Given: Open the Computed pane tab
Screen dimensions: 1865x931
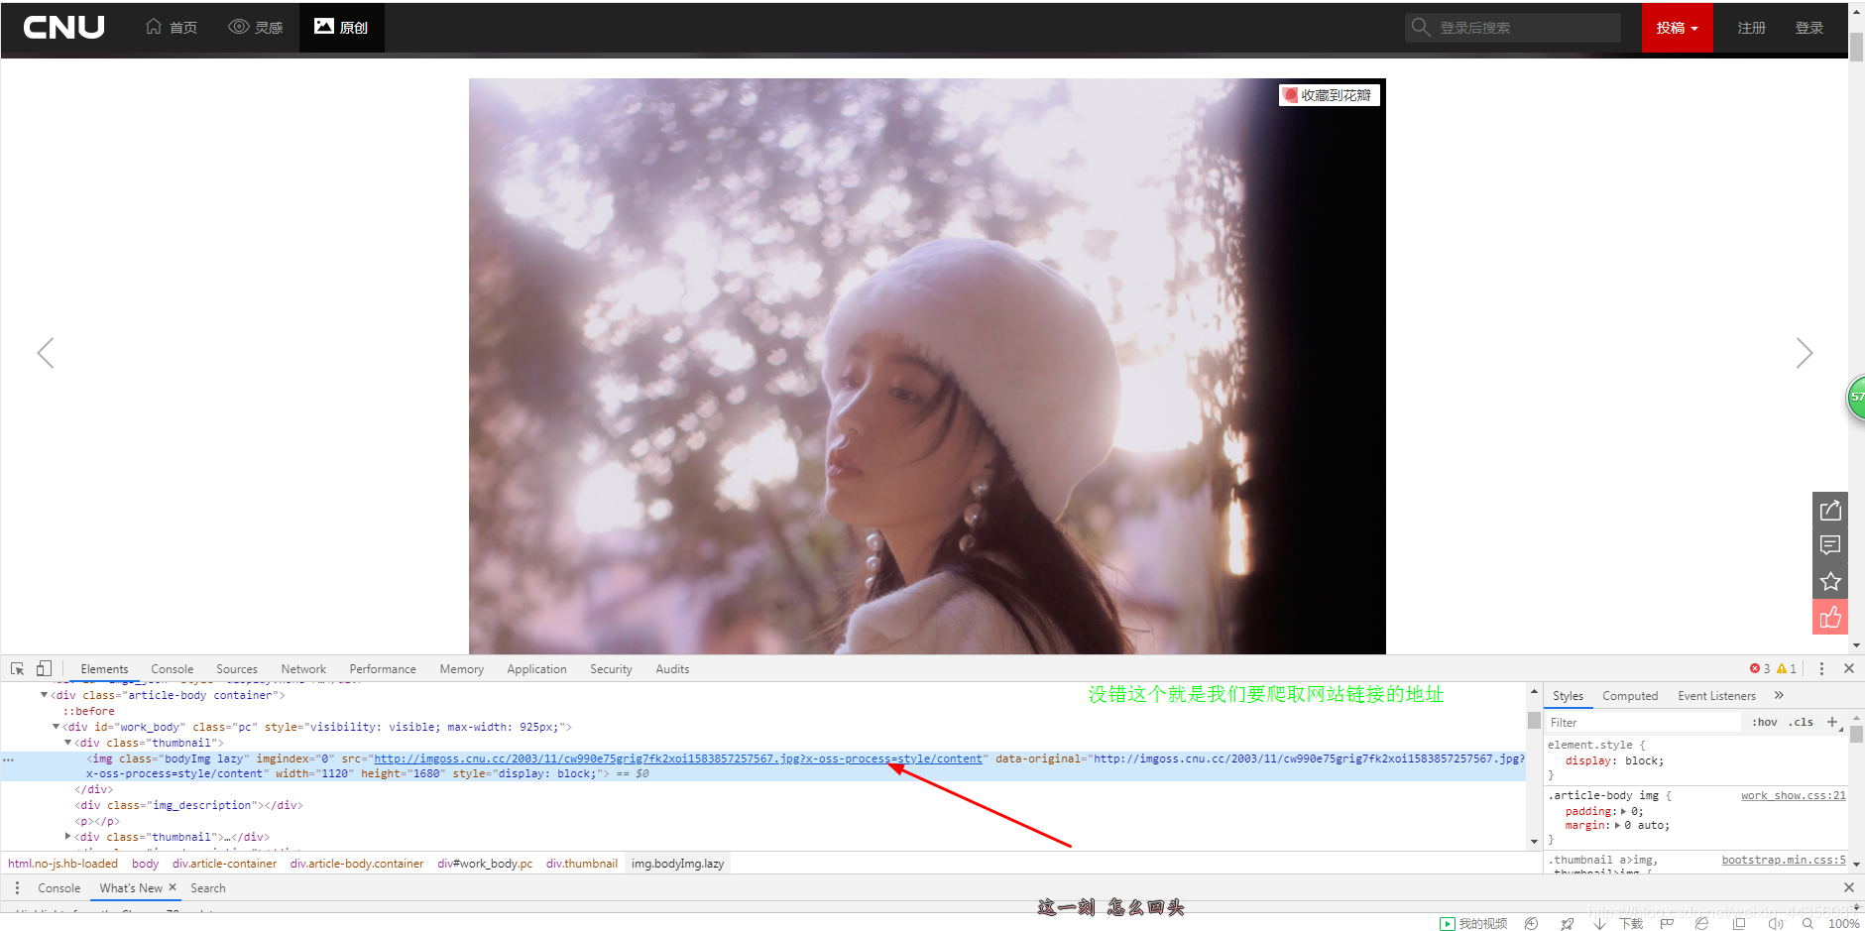Looking at the screenshot, I should coord(1630,696).
